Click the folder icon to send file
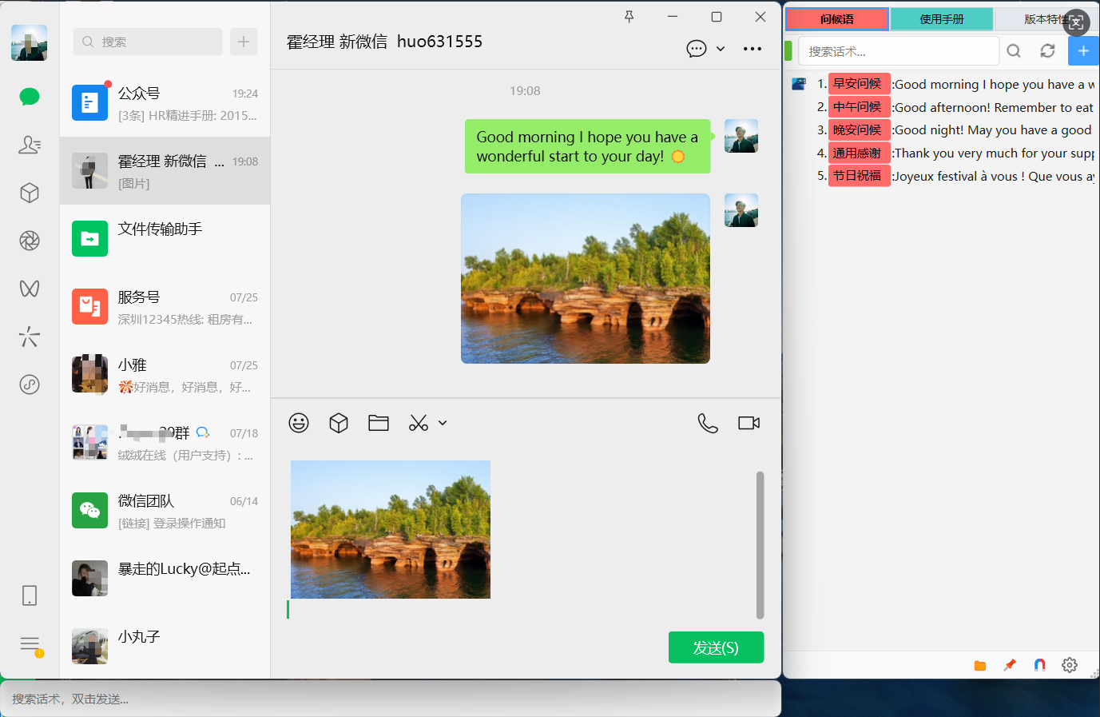The height and width of the screenshot is (717, 1100). (x=379, y=423)
